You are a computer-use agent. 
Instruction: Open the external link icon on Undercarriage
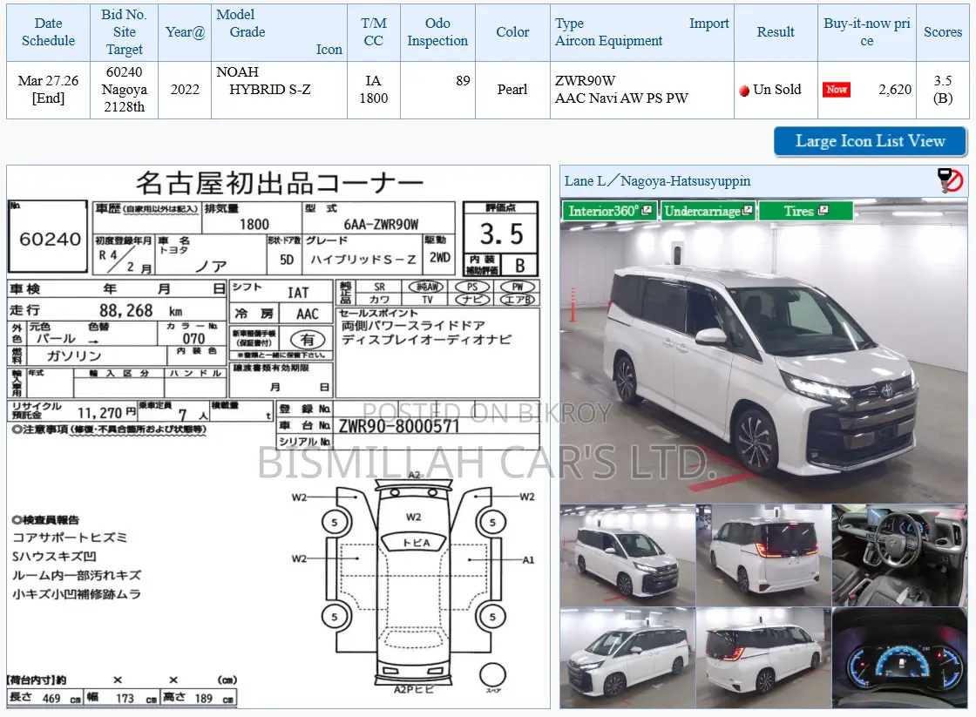748,210
